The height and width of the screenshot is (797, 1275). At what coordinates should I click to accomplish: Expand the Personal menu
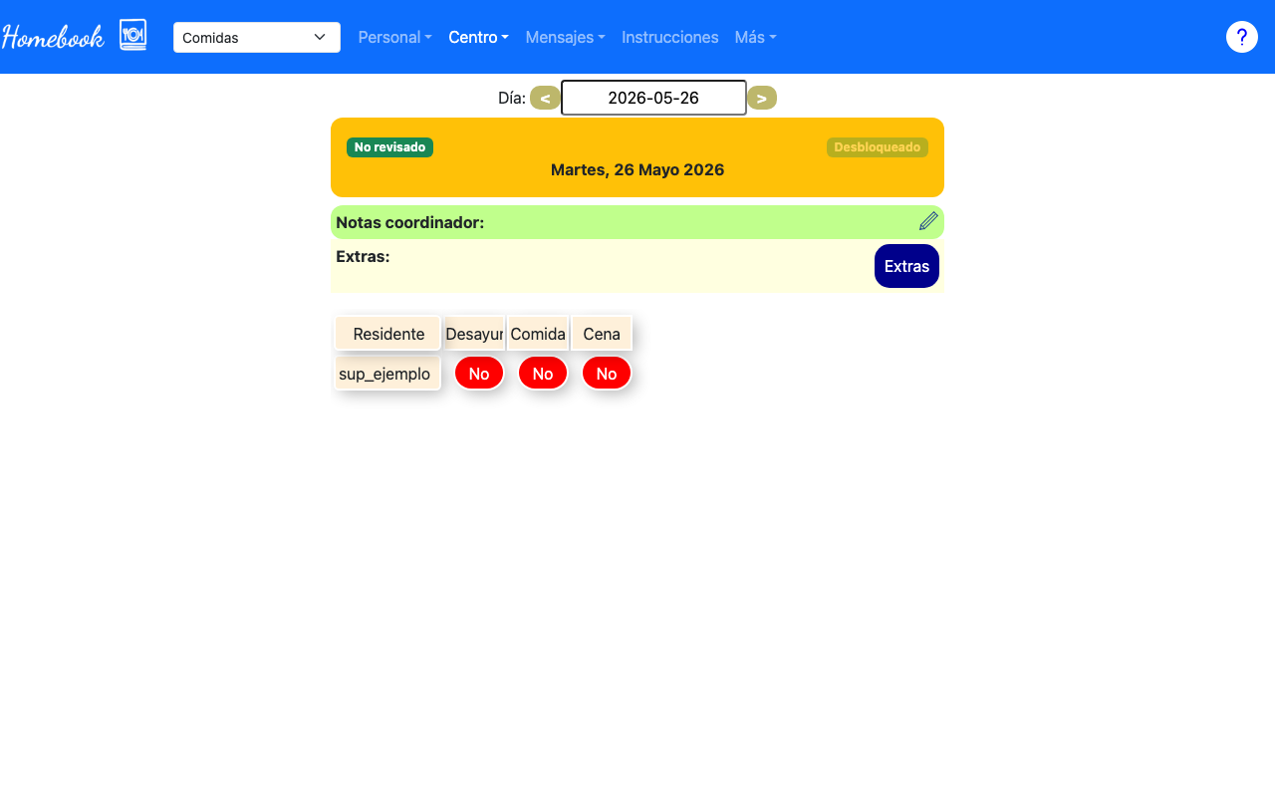point(394,37)
